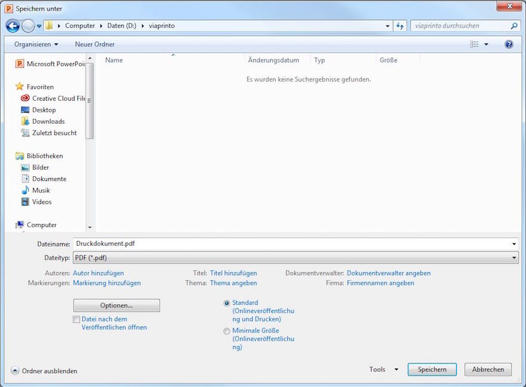Click the magnifier search icon
This screenshot has width=526, height=387.
514,26
